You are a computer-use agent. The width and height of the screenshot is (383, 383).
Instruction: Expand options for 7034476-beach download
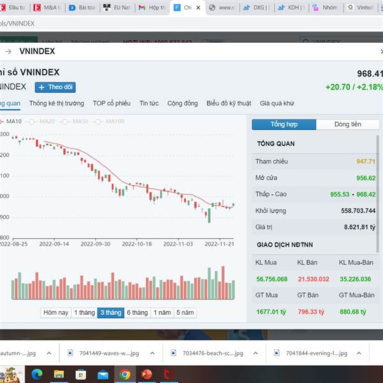255,353
